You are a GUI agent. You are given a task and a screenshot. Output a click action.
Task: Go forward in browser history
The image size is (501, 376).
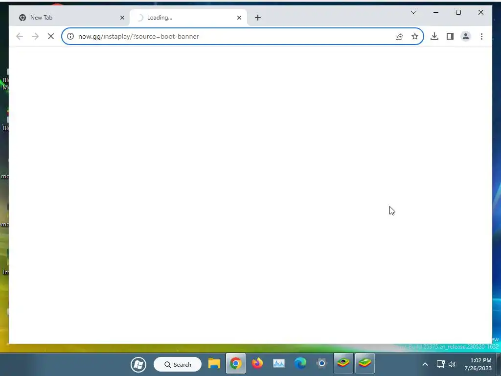[x=35, y=36]
